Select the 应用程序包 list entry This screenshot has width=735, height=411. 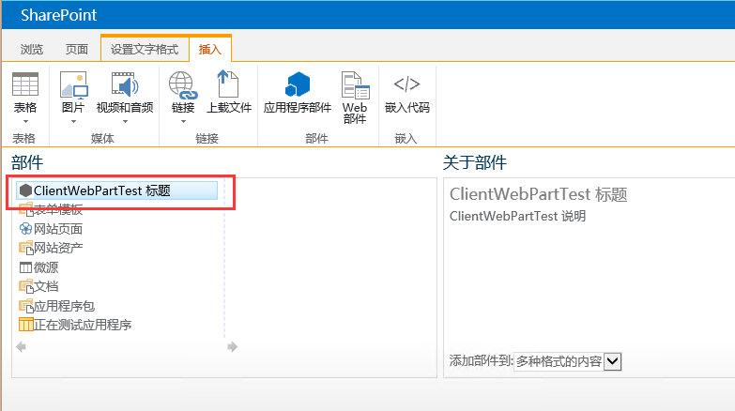click(64, 306)
